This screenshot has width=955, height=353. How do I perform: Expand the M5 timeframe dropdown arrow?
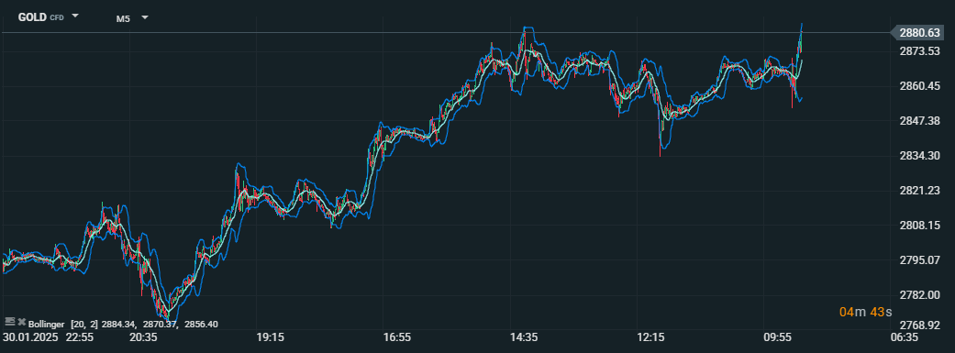click(x=145, y=17)
